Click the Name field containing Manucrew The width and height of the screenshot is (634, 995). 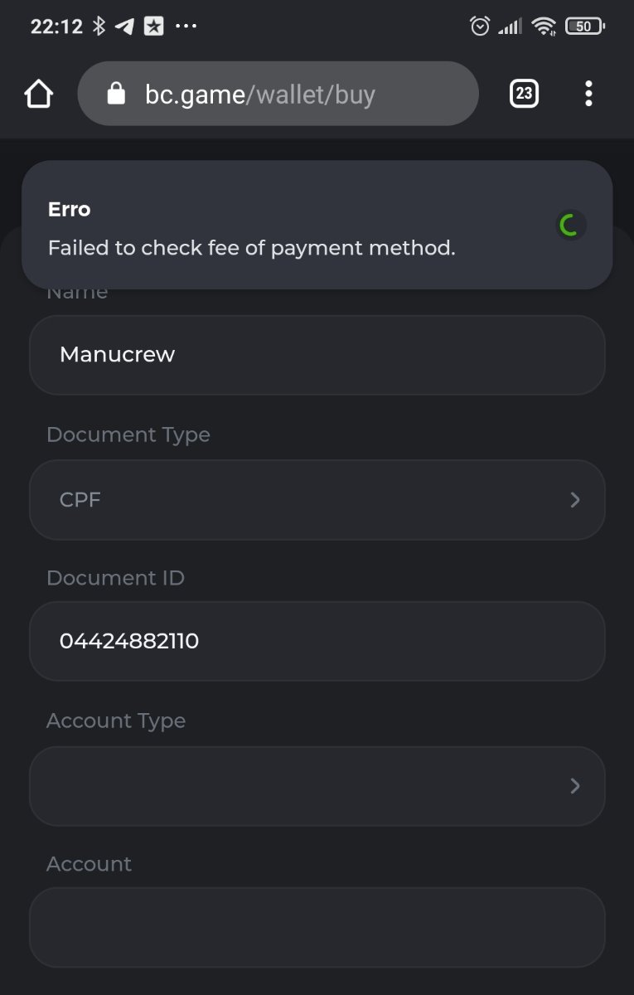pyautogui.click(x=317, y=355)
